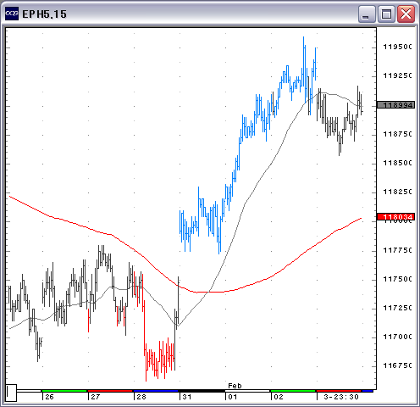Click the CQG icon in title bar
Screen dimensions: 420x407
pos(12,14)
